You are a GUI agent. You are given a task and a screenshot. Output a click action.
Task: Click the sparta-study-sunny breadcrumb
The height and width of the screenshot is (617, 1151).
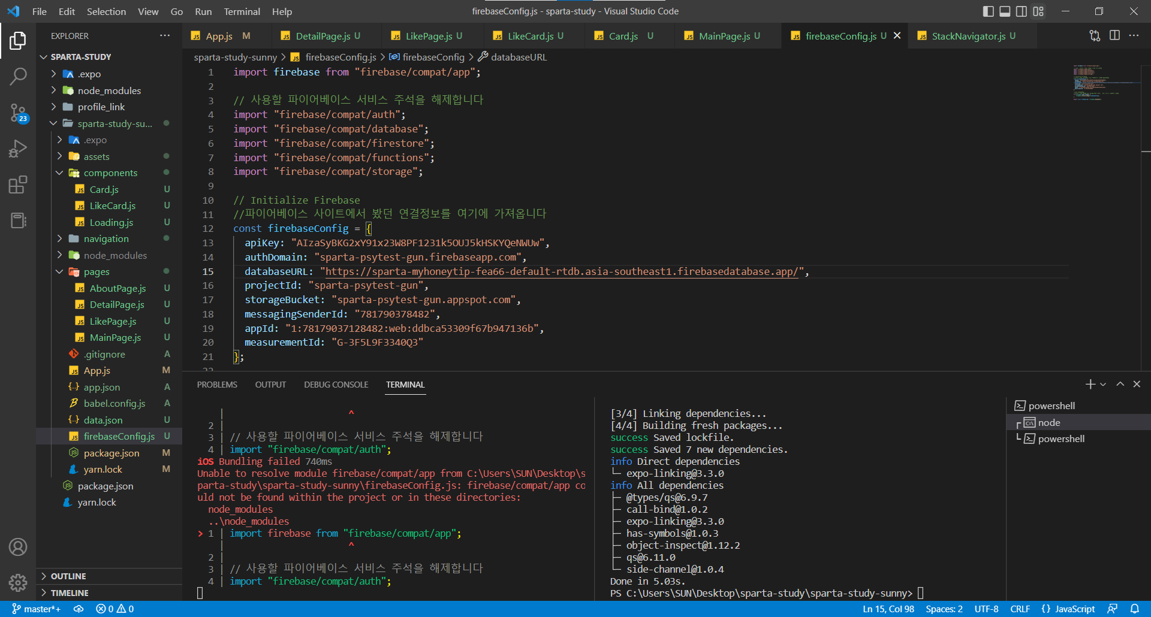[236, 57]
